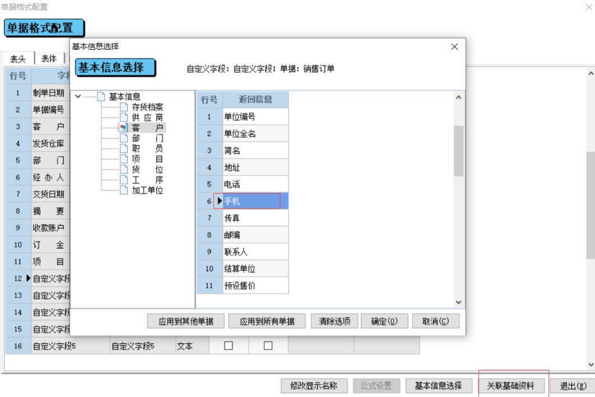Click the 清除选项 button
Screen dimensions: 595x397
(334, 321)
